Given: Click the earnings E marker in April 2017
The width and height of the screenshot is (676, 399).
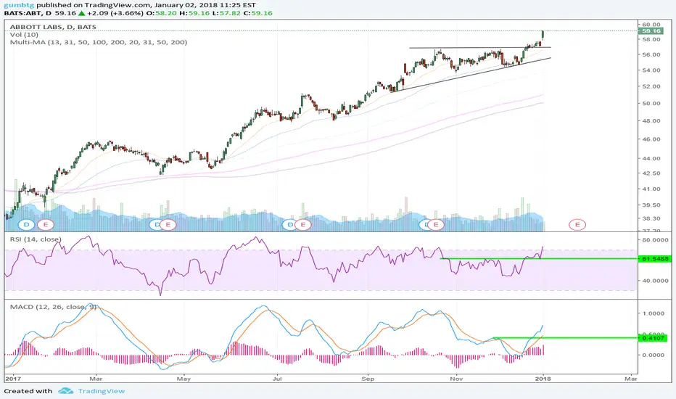Looking at the screenshot, I should pos(168,224).
